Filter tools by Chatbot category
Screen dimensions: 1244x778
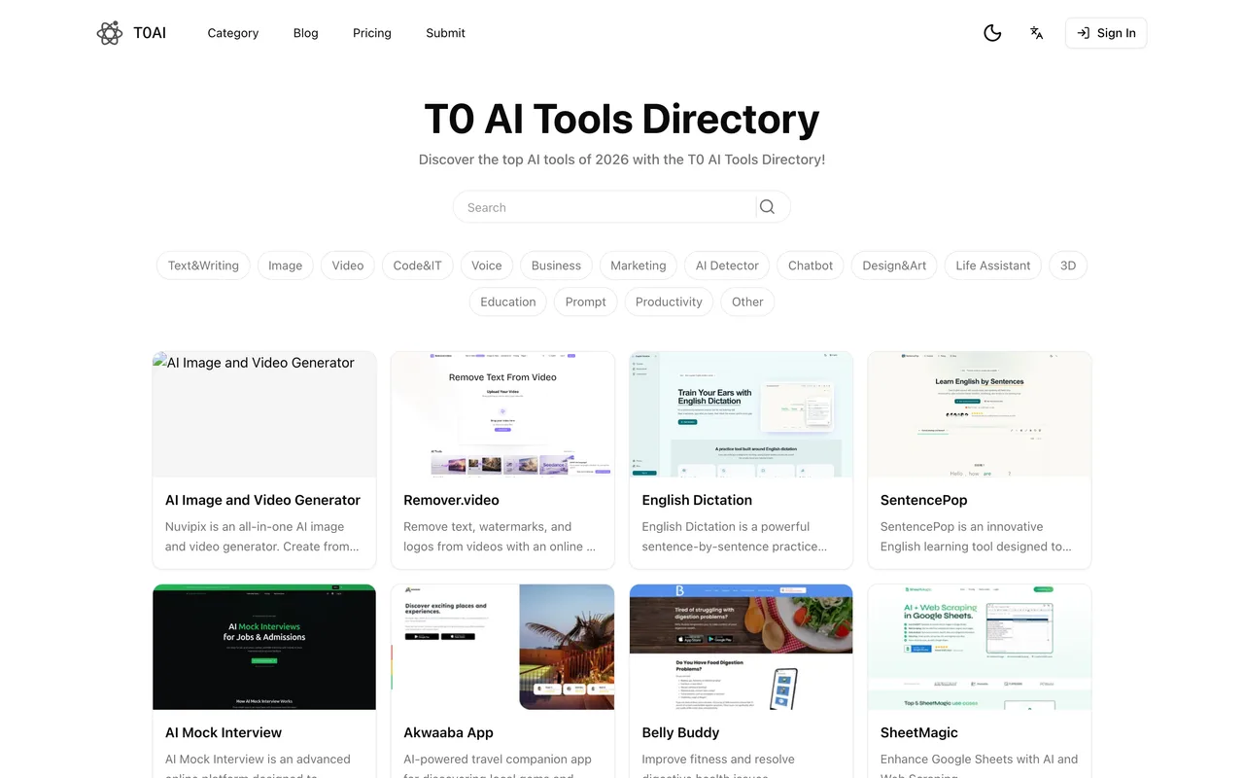[811, 265]
